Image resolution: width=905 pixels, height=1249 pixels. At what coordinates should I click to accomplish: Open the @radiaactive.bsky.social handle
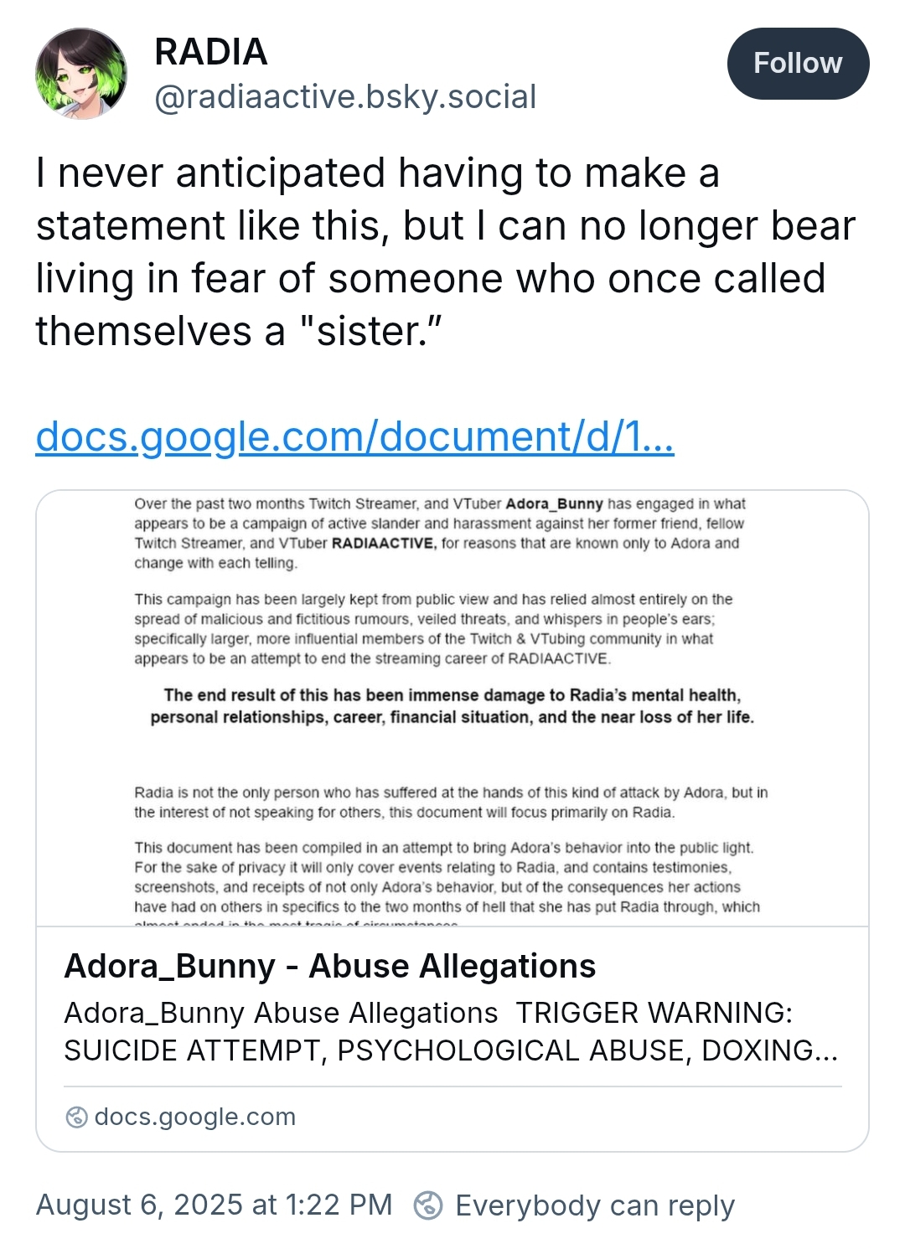pyautogui.click(x=345, y=97)
